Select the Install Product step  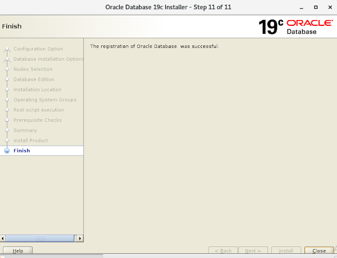(31, 140)
